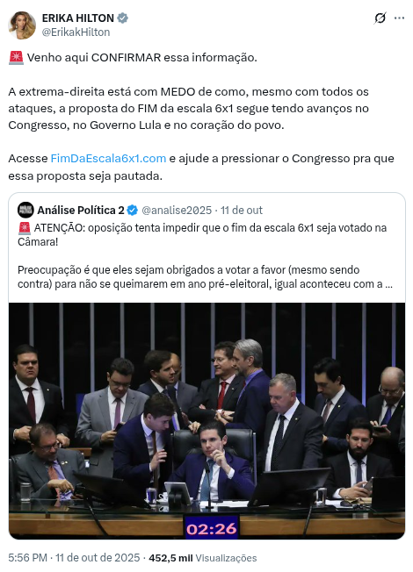Image resolution: width=413 pixels, height=572 pixels.
Task: Click the siren emoji in the quoted tweet
Action: 24,227
